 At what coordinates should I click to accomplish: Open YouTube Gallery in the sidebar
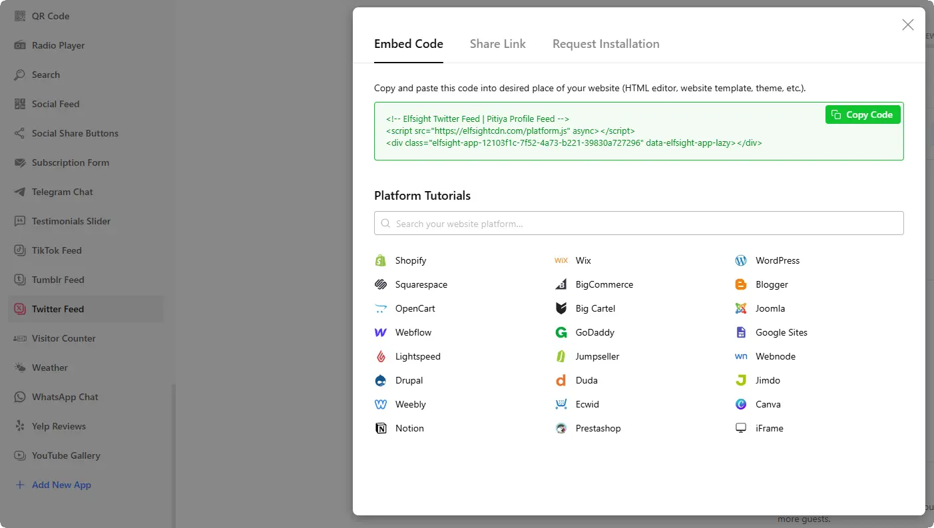[66, 455]
